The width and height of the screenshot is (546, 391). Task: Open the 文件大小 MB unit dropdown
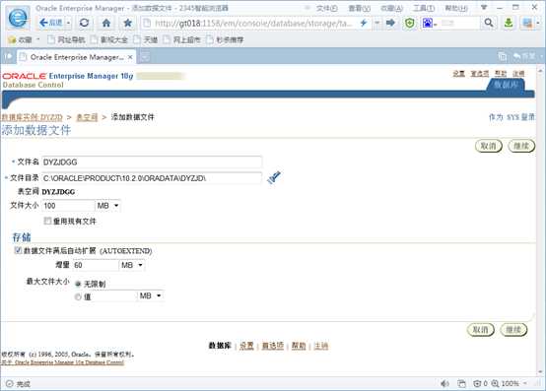tap(107, 206)
